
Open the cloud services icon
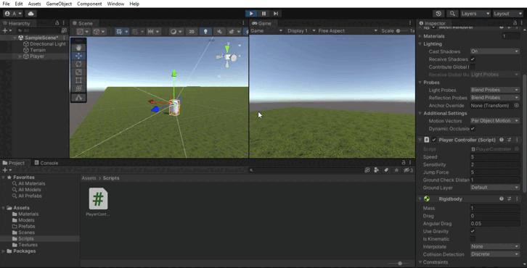31,14
